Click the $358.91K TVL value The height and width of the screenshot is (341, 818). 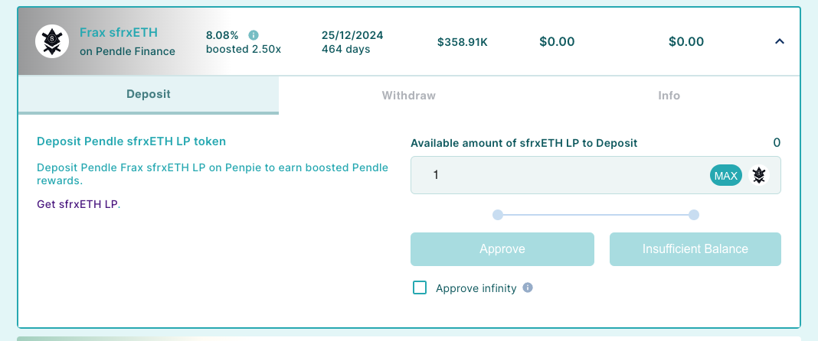[x=462, y=42]
